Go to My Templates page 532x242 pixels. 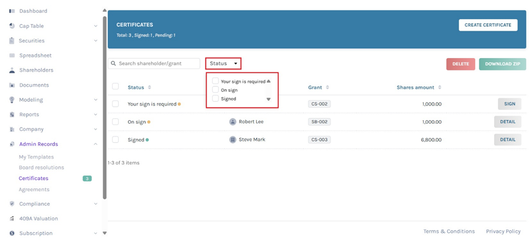pos(36,157)
